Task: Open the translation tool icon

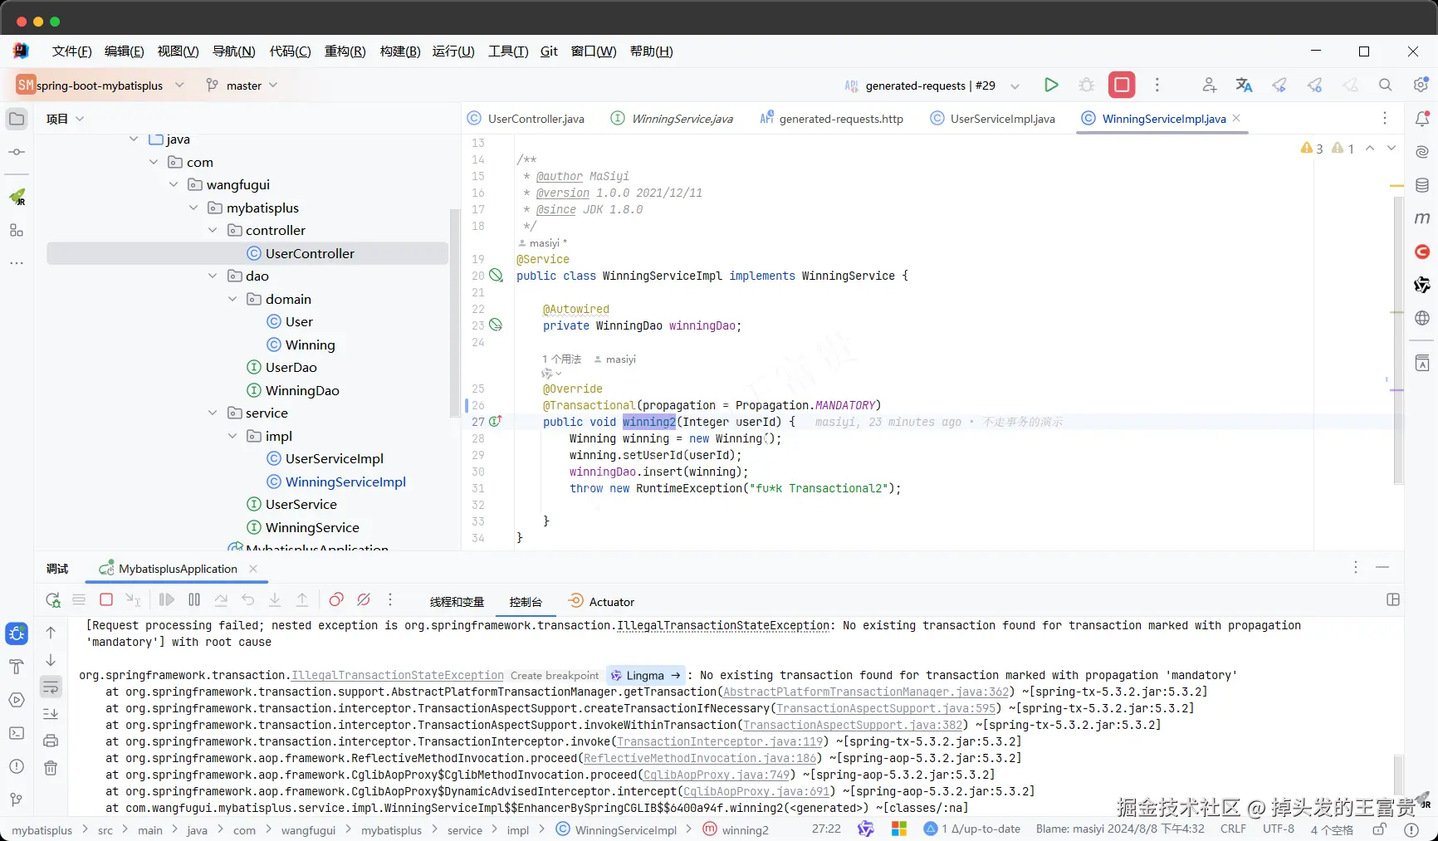Action: pyautogui.click(x=1244, y=85)
